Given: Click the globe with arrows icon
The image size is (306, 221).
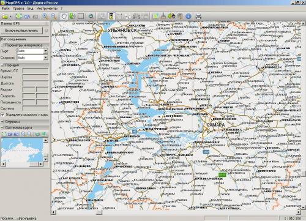Looking at the screenshot, I should coord(171,16).
